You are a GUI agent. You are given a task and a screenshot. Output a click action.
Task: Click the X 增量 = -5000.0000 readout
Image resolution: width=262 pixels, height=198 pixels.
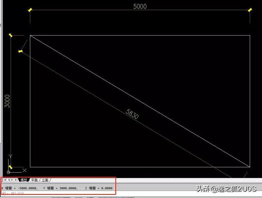(19, 188)
